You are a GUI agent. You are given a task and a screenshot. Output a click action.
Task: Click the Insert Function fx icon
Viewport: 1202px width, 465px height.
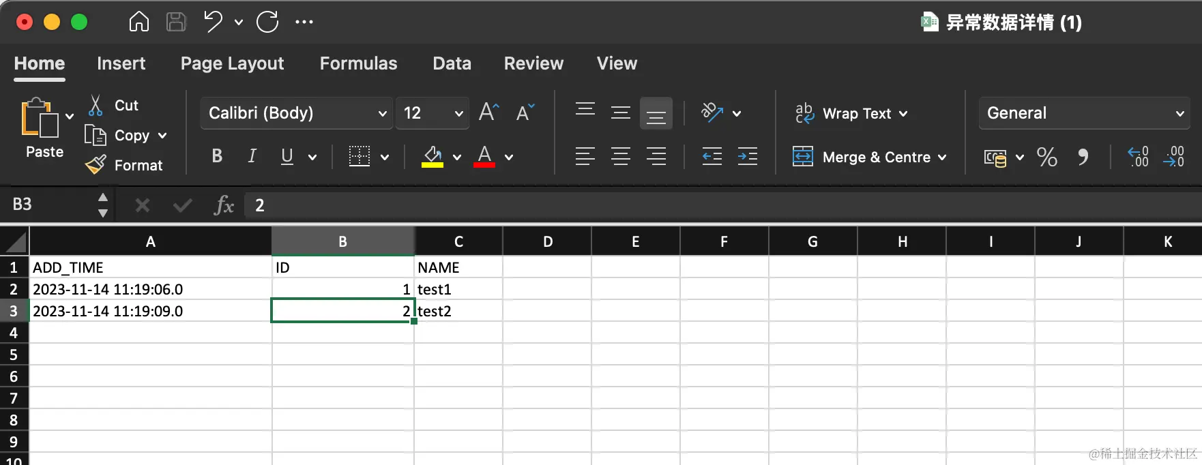click(224, 205)
